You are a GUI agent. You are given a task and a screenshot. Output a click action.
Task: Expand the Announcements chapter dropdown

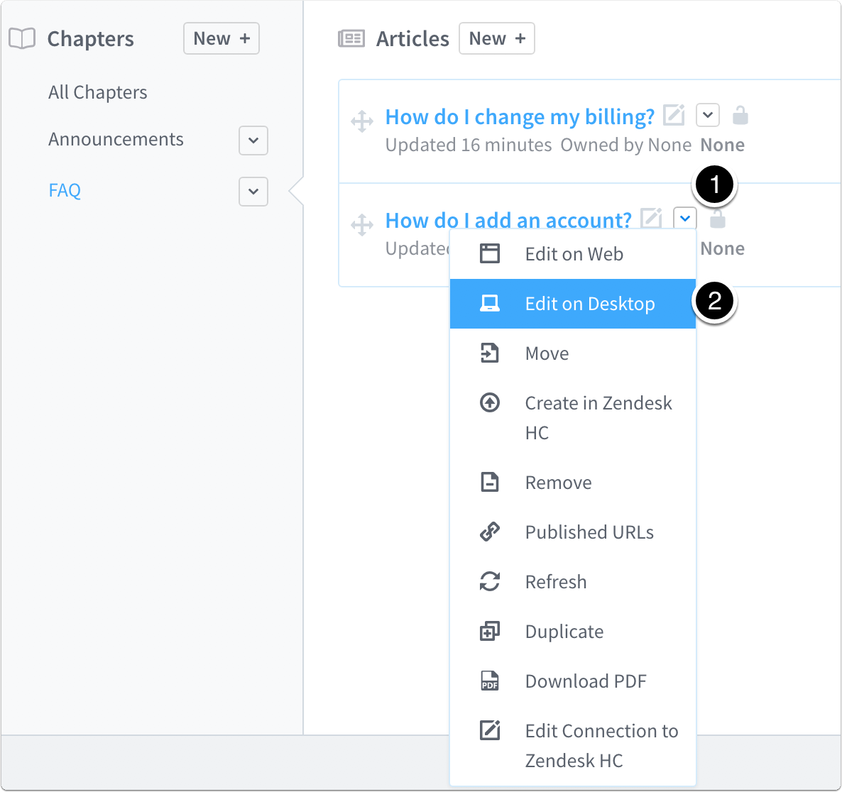click(x=253, y=141)
